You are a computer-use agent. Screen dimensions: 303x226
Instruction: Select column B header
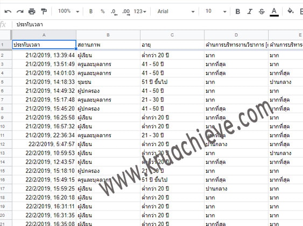[108, 35]
